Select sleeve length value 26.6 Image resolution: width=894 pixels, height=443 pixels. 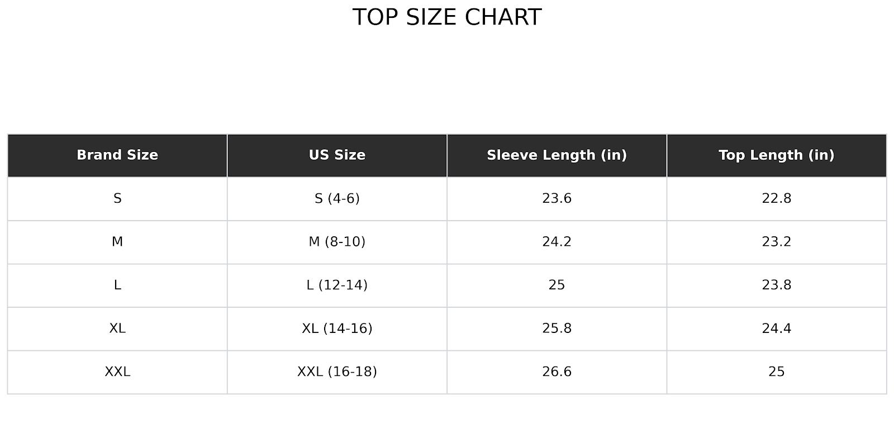coord(557,372)
